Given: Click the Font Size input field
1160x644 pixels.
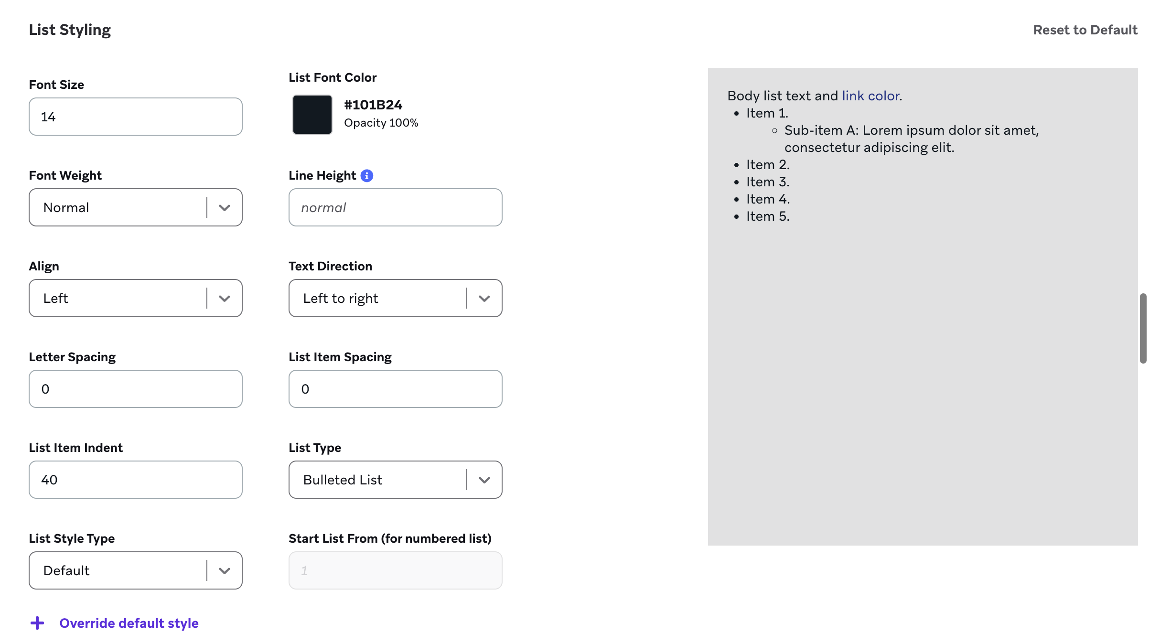Looking at the screenshot, I should click(x=136, y=117).
